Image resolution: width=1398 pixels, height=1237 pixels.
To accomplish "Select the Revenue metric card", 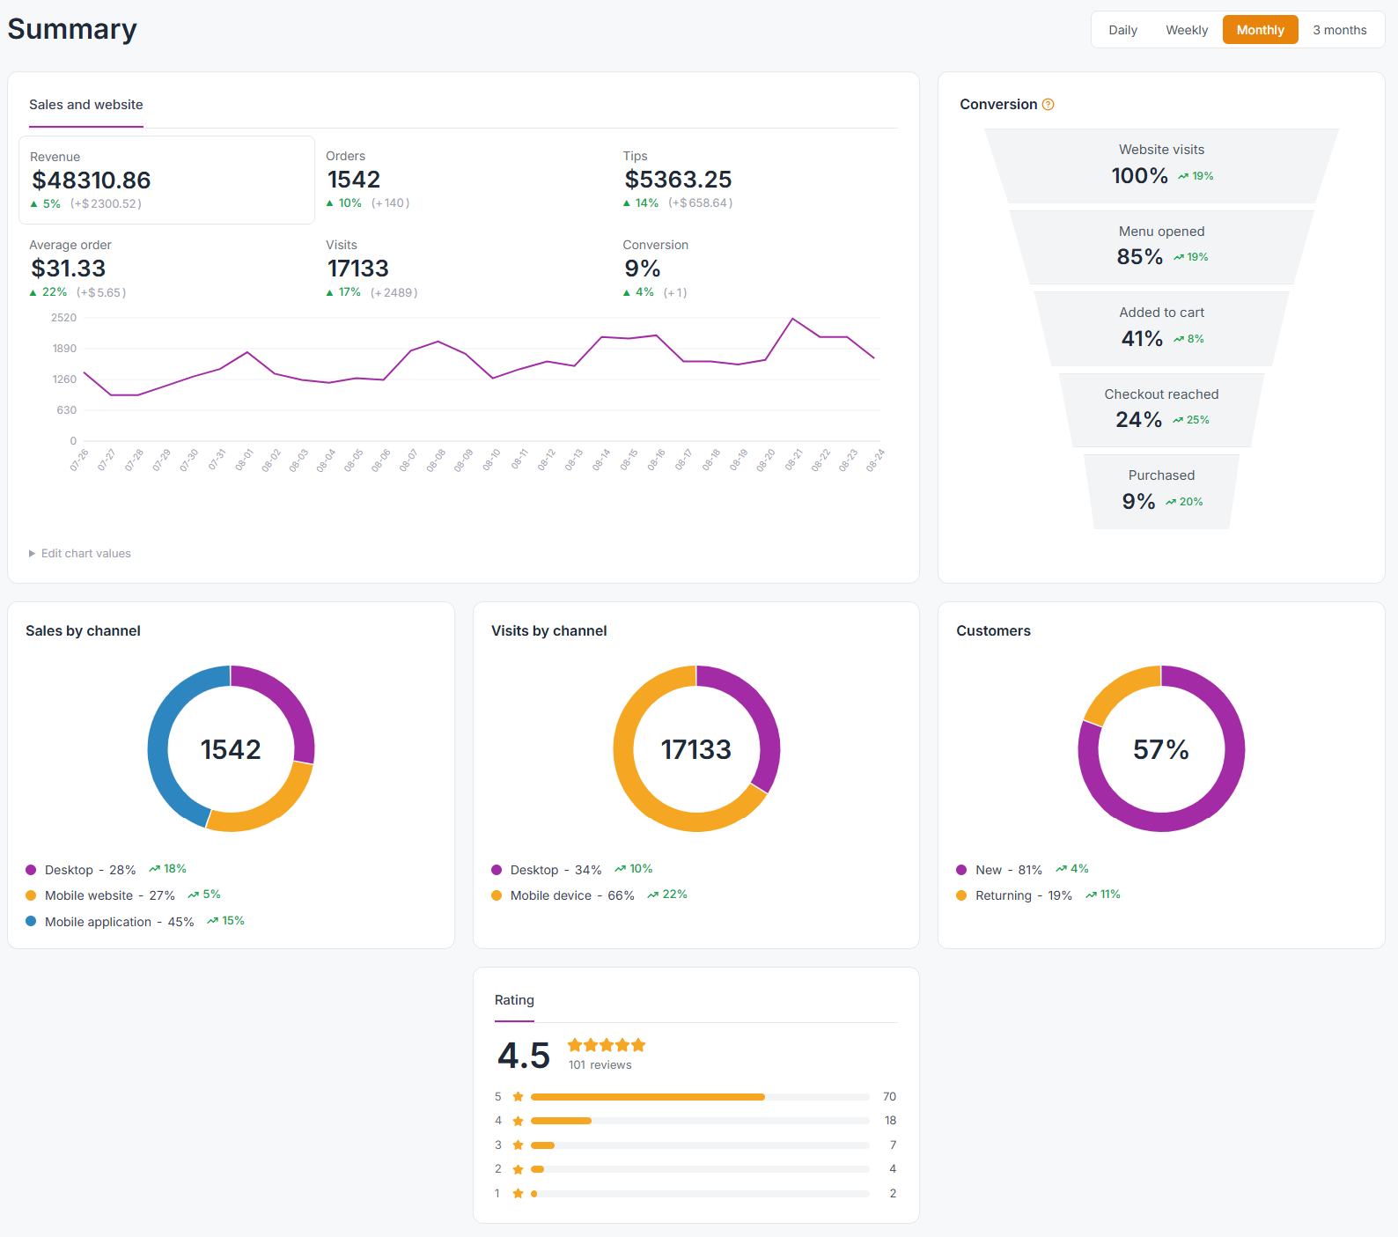I will pyautogui.click(x=166, y=180).
